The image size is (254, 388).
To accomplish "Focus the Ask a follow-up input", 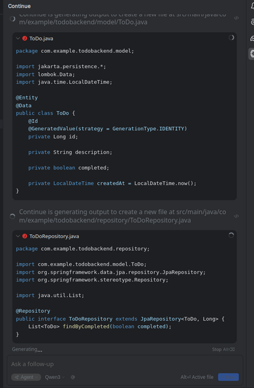I will pyautogui.click(x=125, y=364).
